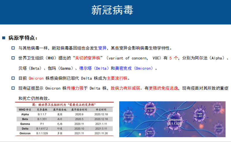Click the red text 关切的变异株
This screenshot has height=142, width=231.
pyautogui.click(x=87, y=58)
